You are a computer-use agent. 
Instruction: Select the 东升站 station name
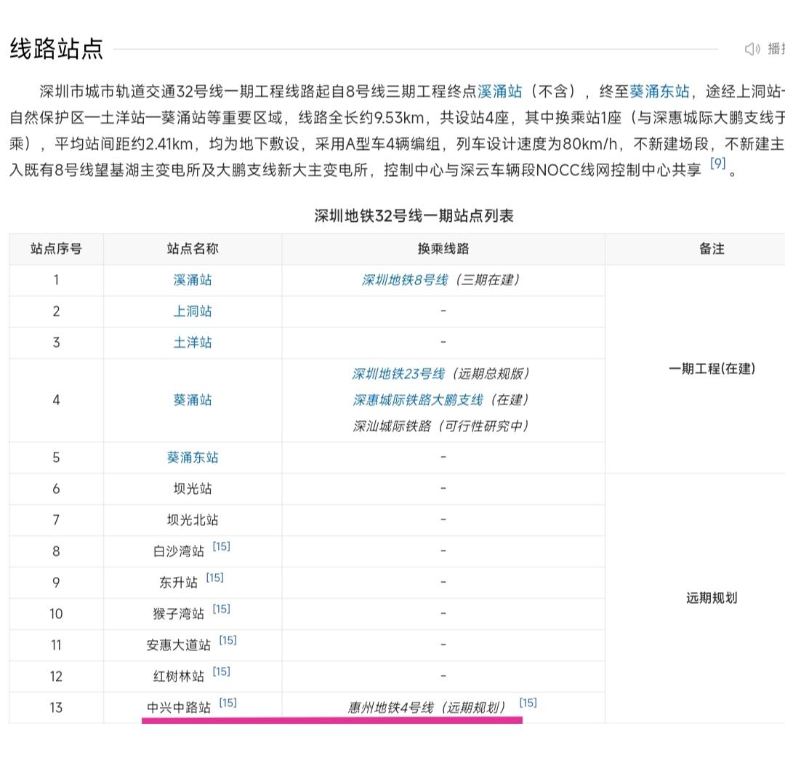click(178, 583)
